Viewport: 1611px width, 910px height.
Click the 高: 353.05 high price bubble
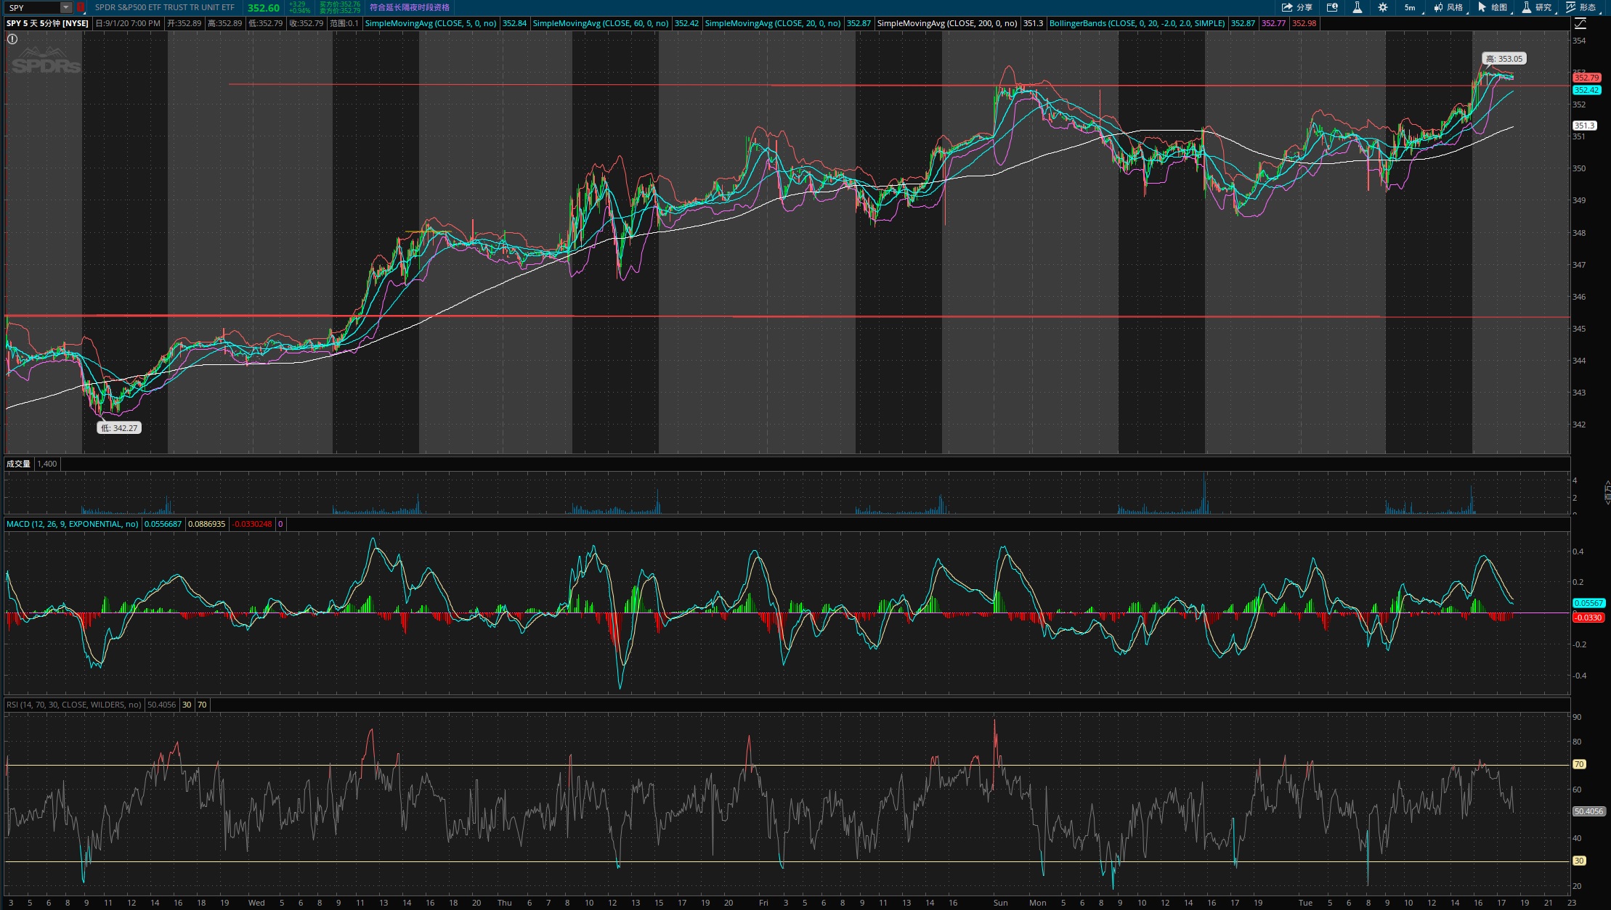click(1504, 59)
